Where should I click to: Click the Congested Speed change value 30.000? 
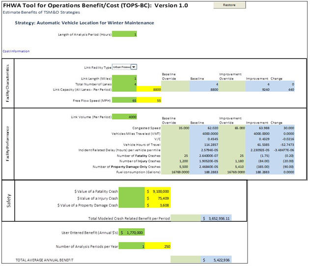click(282, 128)
